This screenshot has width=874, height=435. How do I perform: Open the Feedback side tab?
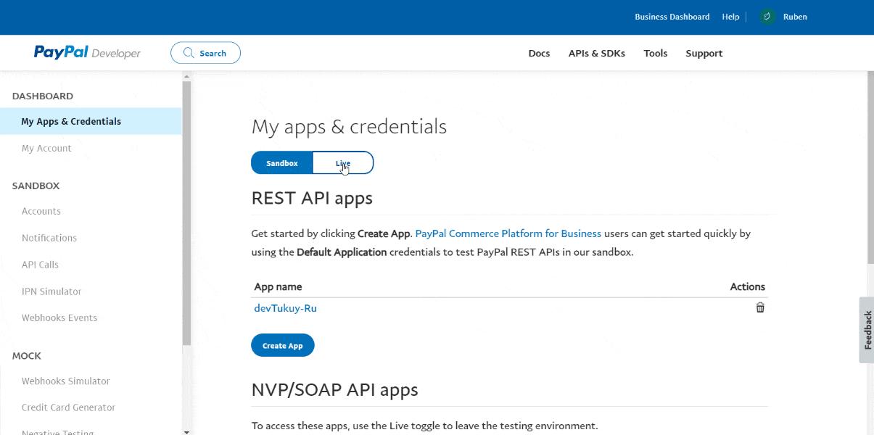(867, 330)
